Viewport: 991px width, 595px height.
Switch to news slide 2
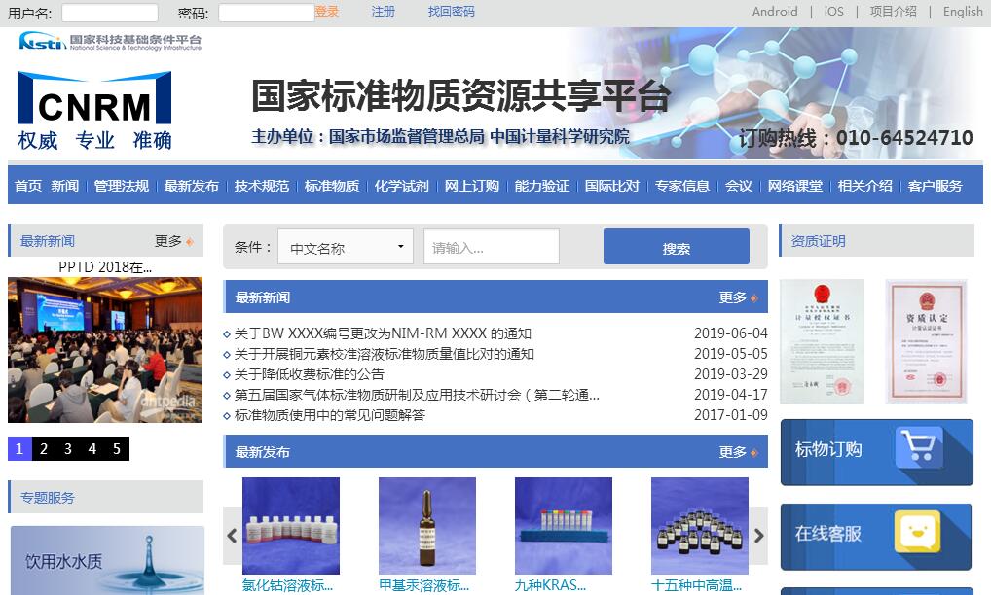pos(44,449)
